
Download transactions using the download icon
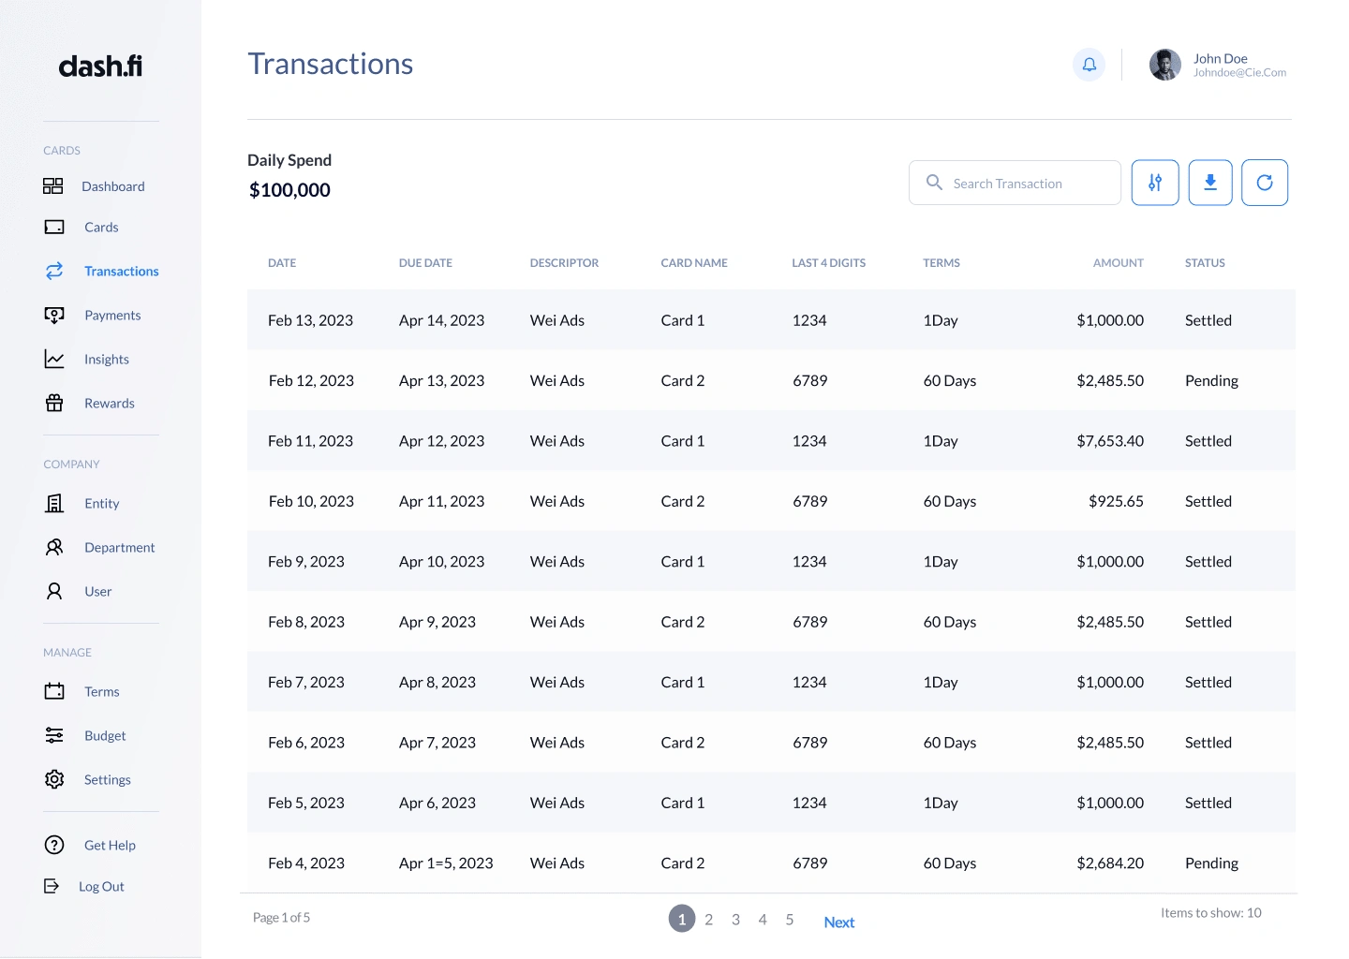pyautogui.click(x=1210, y=183)
